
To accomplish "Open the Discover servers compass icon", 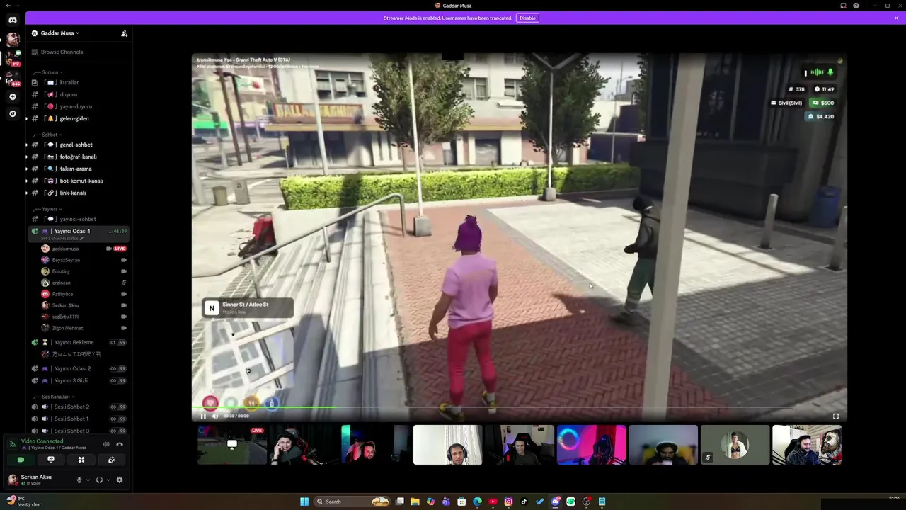I will point(12,113).
